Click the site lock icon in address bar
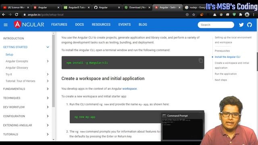 [25, 14]
